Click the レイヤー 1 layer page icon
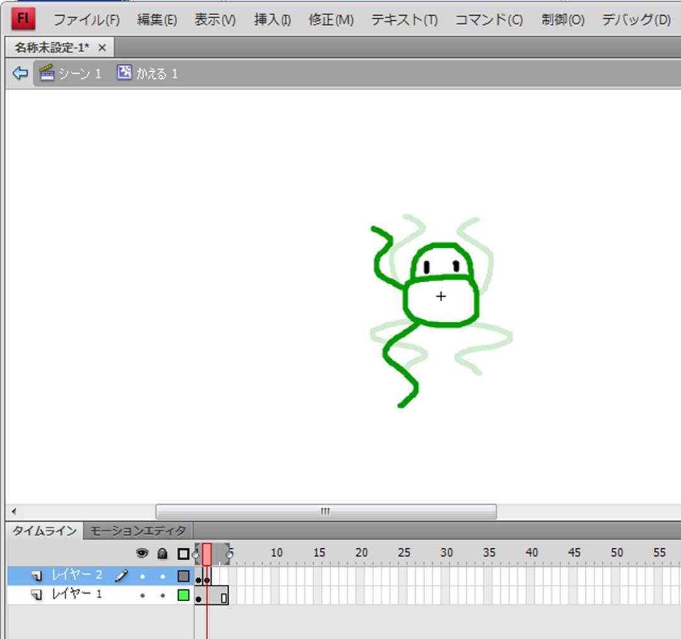 coord(38,595)
